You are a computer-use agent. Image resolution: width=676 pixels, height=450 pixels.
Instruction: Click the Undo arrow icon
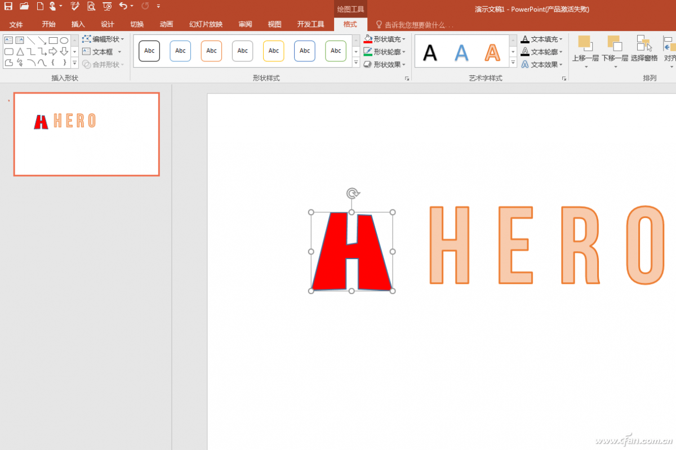123,6
